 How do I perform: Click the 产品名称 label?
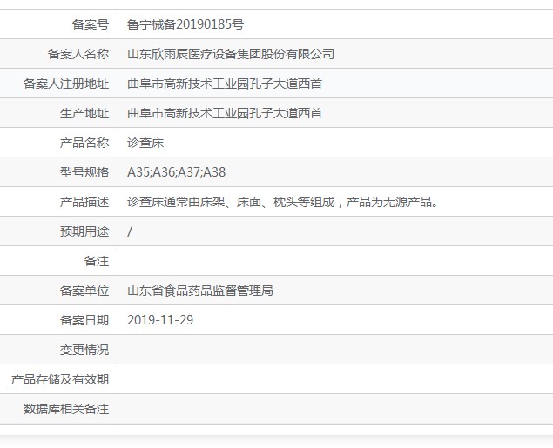(x=84, y=143)
